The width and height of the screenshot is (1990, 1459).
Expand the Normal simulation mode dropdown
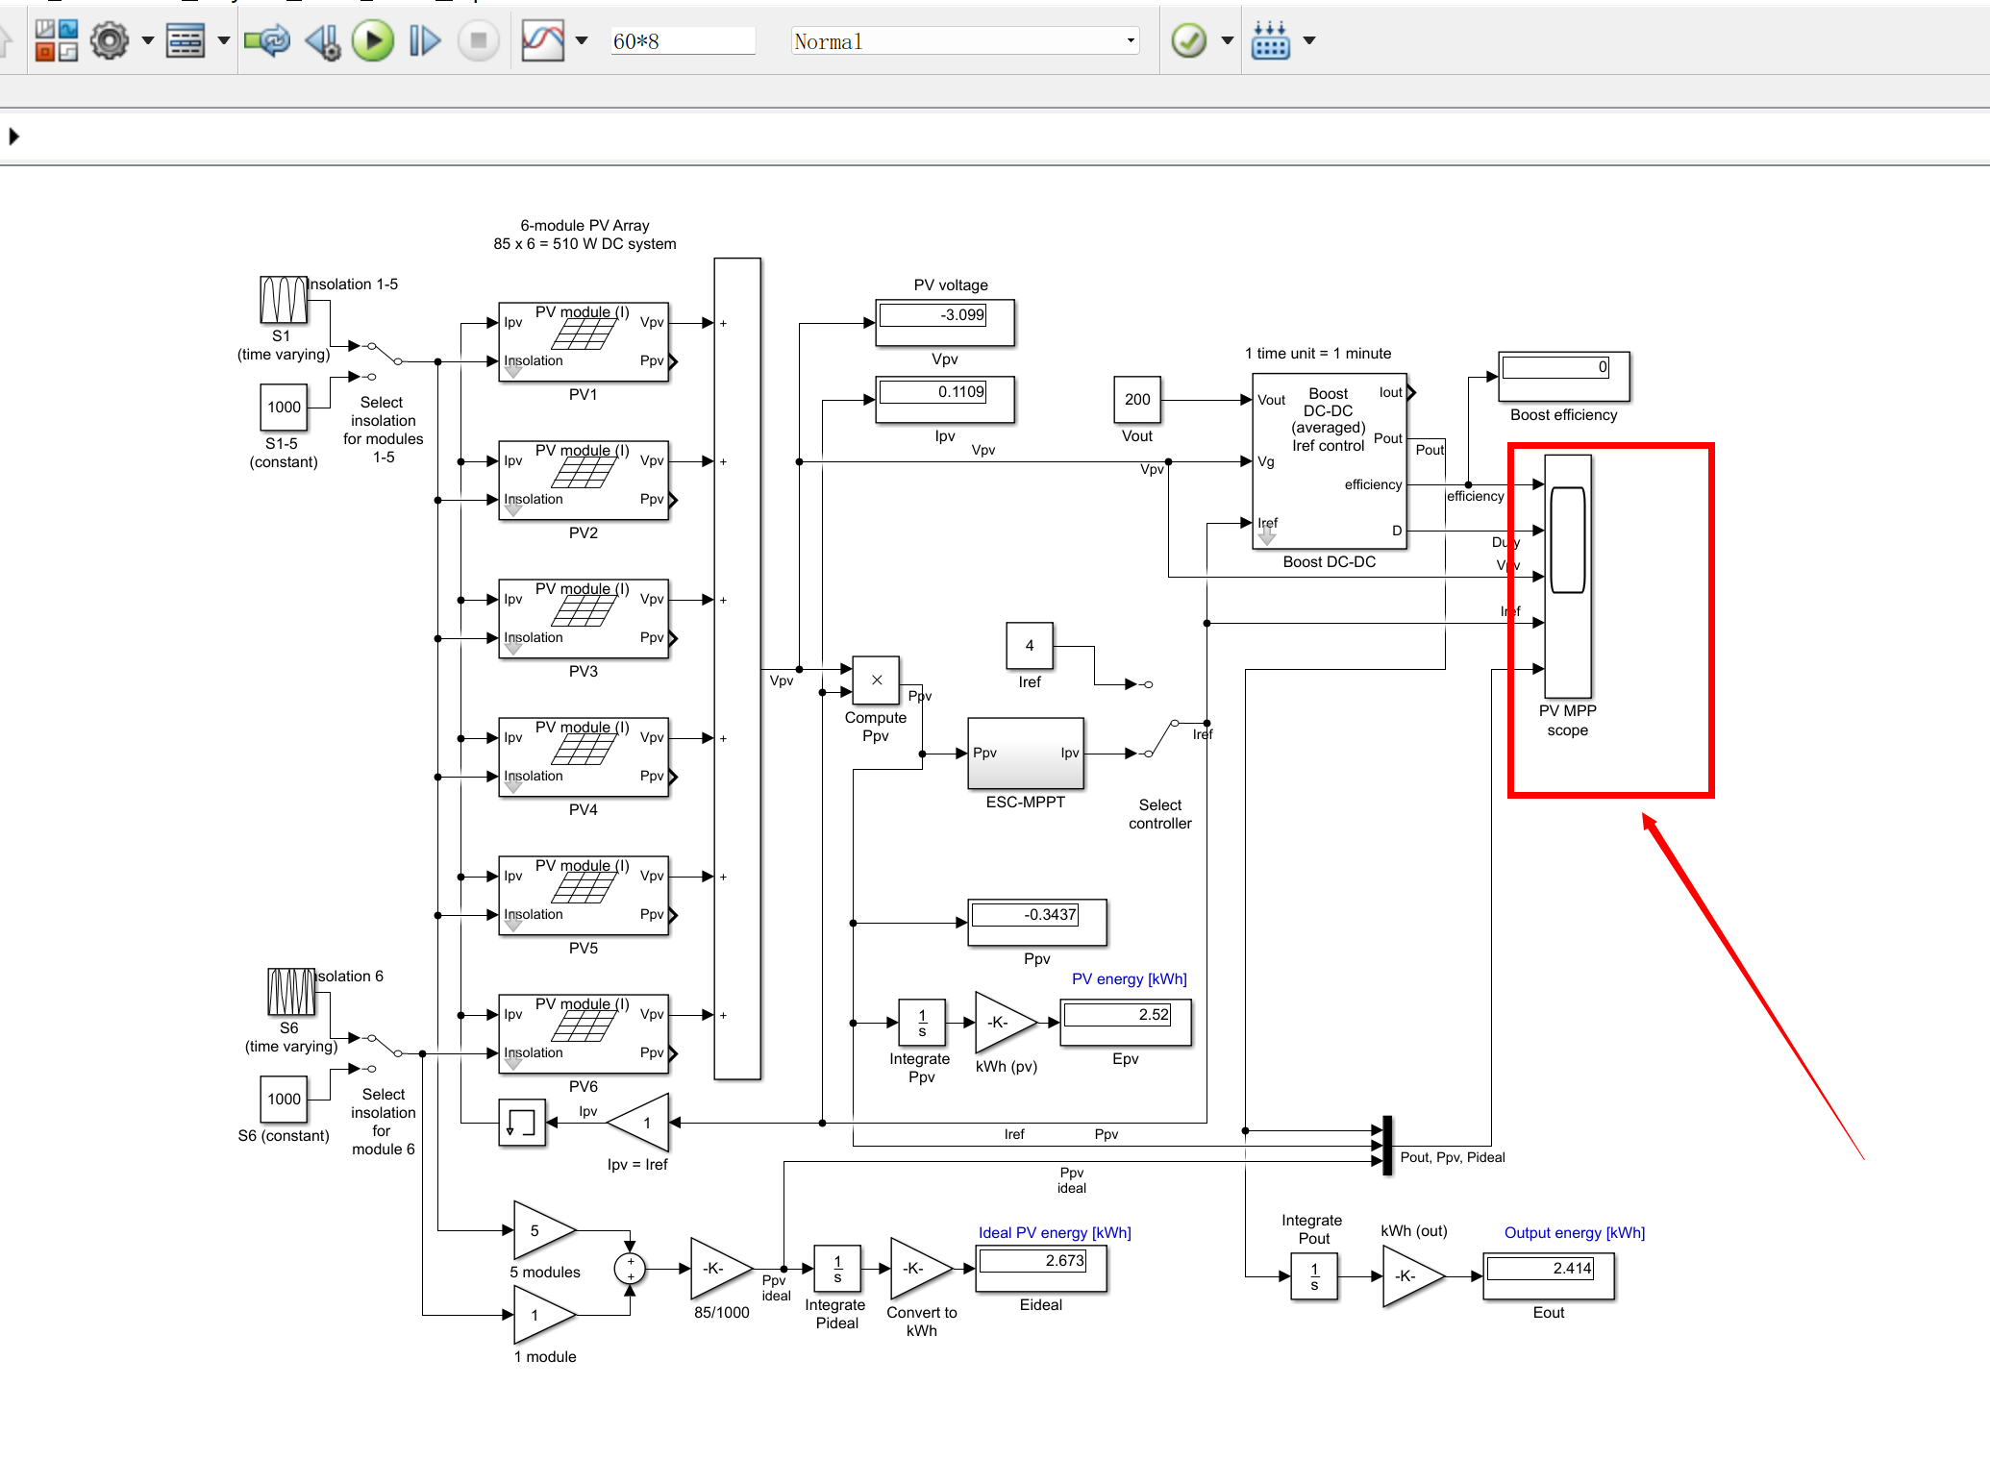click(x=1131, y=40)
